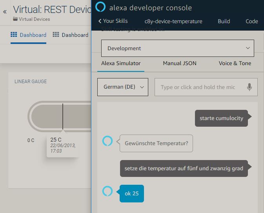Open the German (DE) language dropdown
Viewport: 264px width, 213px height.
click(123, 87)
